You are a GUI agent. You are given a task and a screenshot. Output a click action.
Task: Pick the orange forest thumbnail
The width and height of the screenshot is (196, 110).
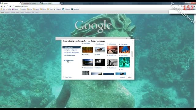click(88, 50)
